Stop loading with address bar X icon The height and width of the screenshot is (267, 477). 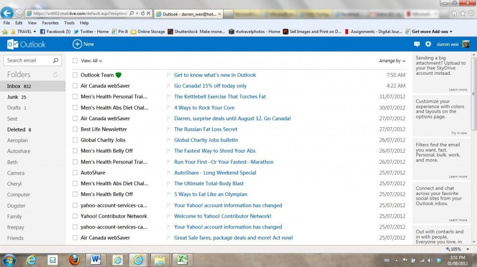(x=148, y=13)
